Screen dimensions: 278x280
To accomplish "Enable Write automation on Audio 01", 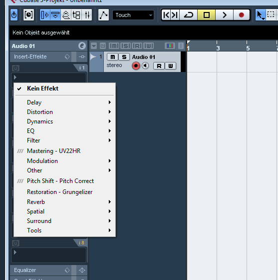I will pos(171,66).
